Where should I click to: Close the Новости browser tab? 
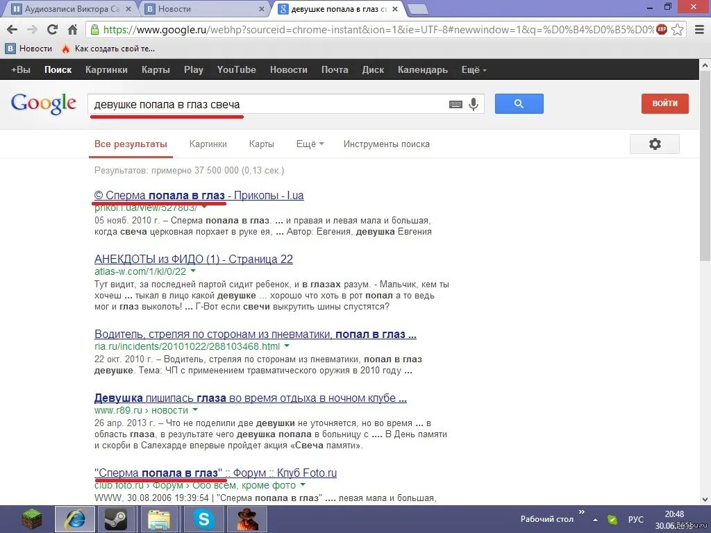[x=262, y=8]
